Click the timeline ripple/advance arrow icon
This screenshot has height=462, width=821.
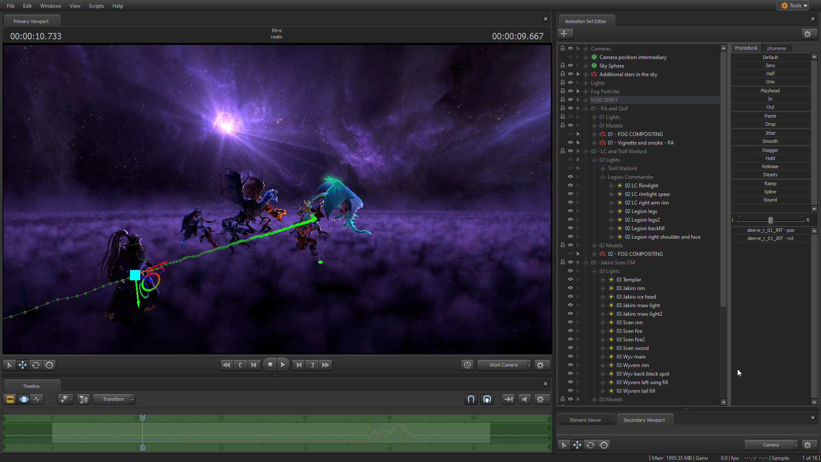pyautogui.click(x=508, y=399)
